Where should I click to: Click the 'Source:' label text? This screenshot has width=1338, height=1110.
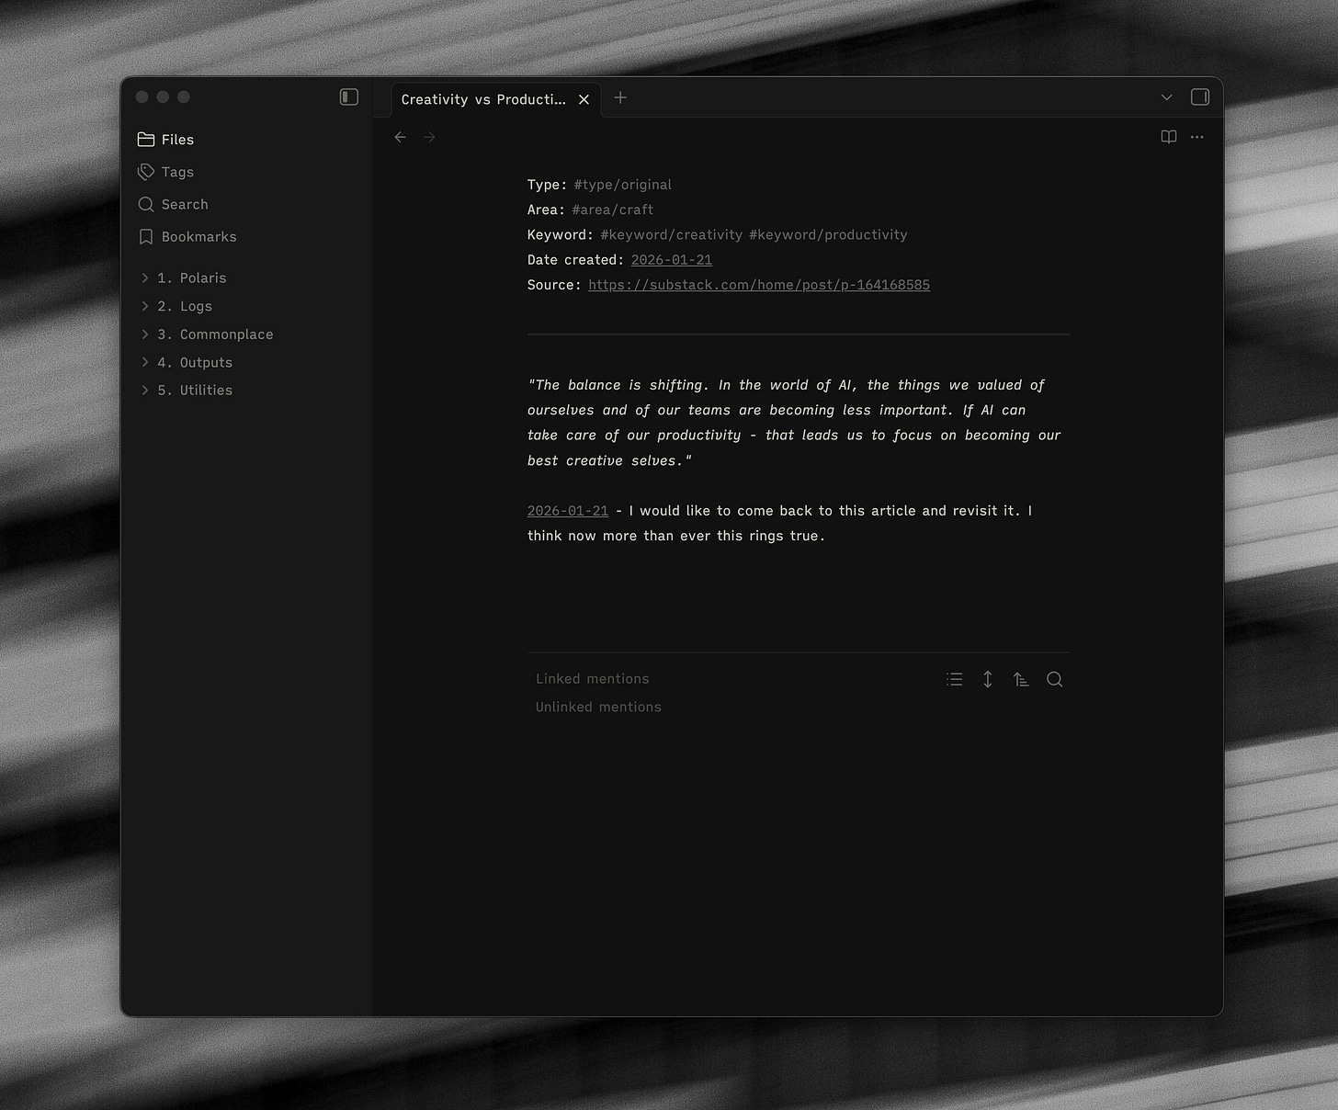[554, 285]
